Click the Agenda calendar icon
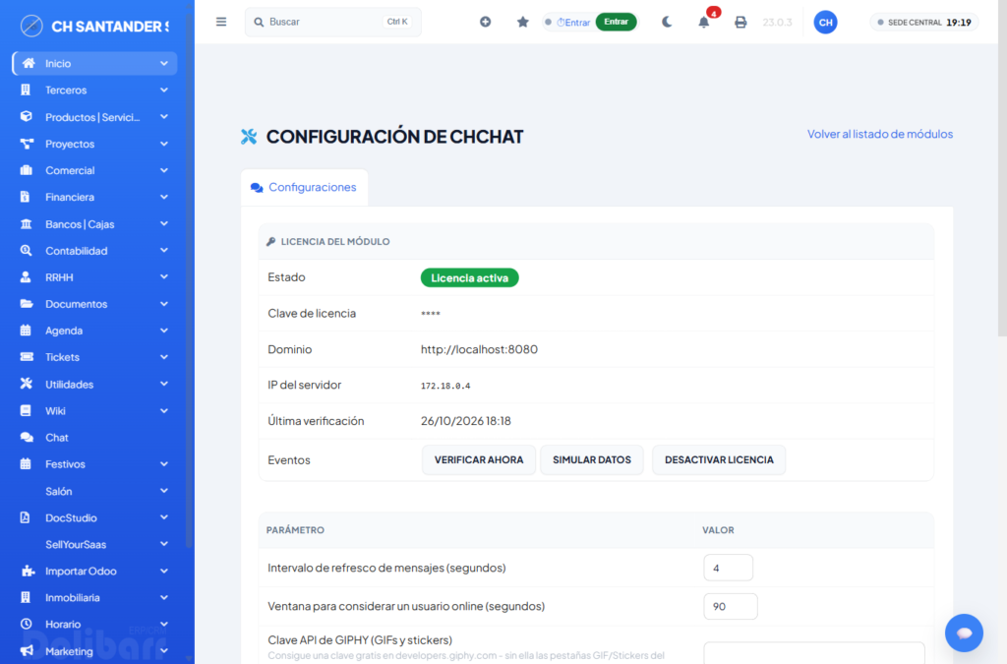Viewport: 1007px width, 664px height. click(26, 331)
